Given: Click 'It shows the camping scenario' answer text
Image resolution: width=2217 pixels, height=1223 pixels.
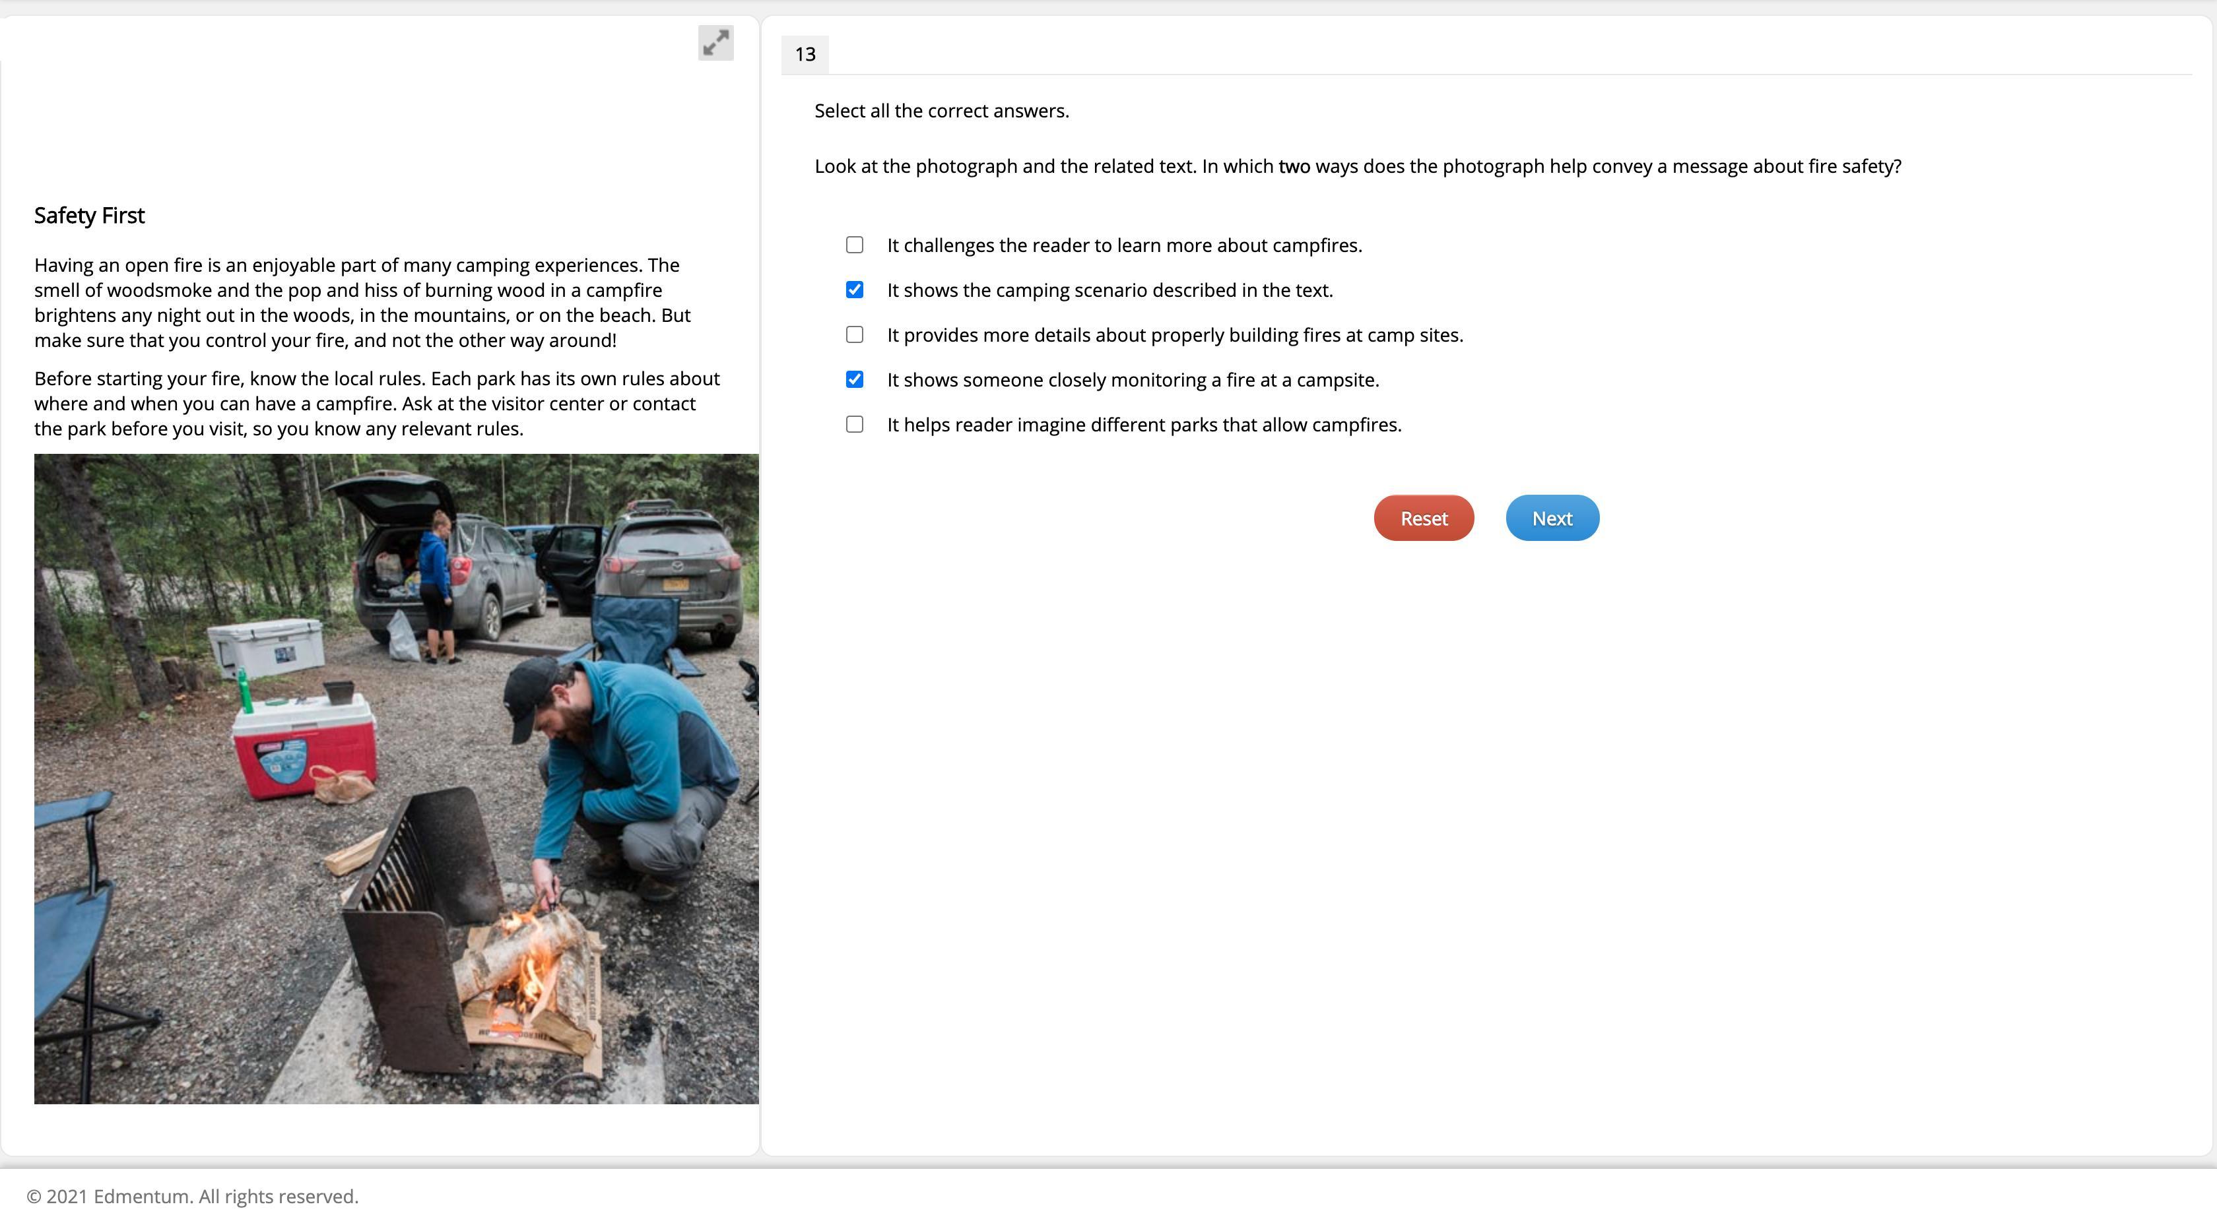Looking at the screenshot, I should pos(1109,290).
